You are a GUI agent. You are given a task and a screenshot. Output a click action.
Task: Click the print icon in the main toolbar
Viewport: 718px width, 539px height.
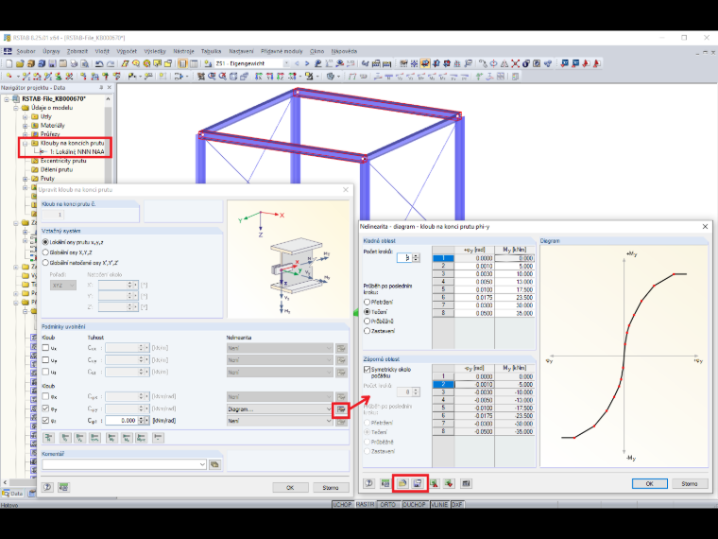(x=75, y=63)
